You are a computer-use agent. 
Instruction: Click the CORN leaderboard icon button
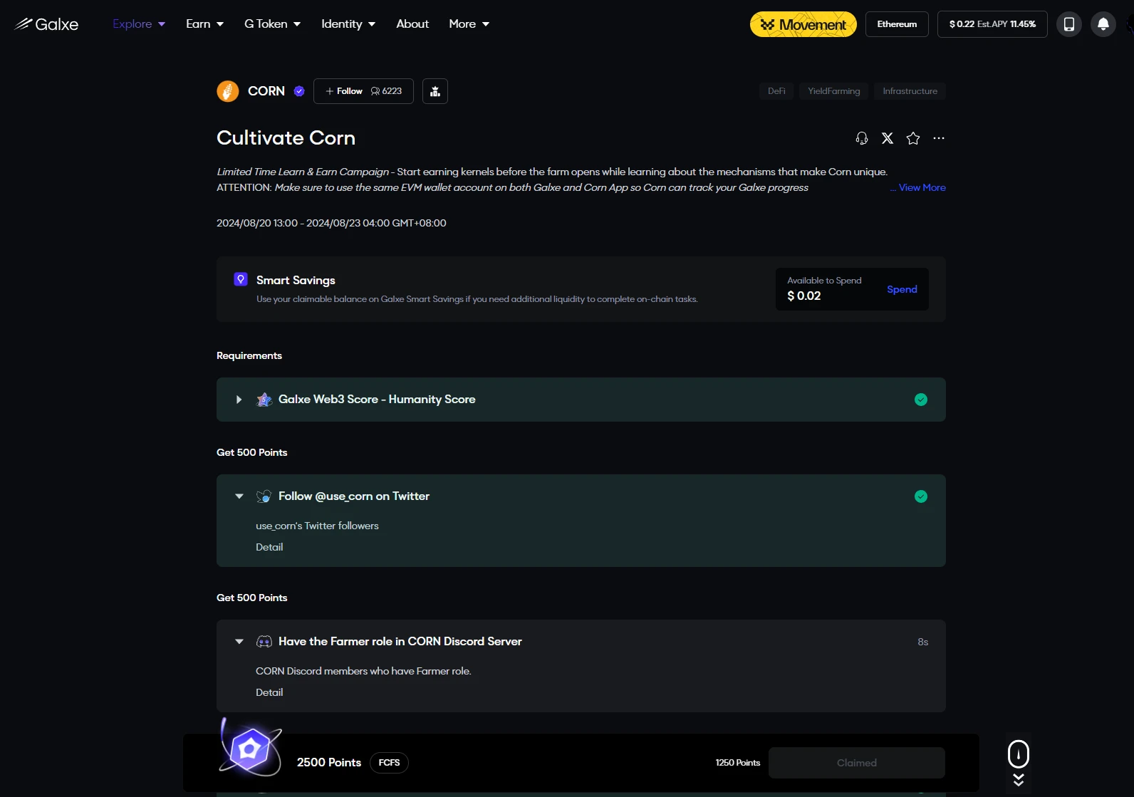pyautogui.click(x=435, y=91)
